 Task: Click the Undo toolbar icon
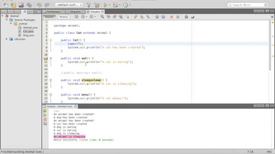(39, 5)
